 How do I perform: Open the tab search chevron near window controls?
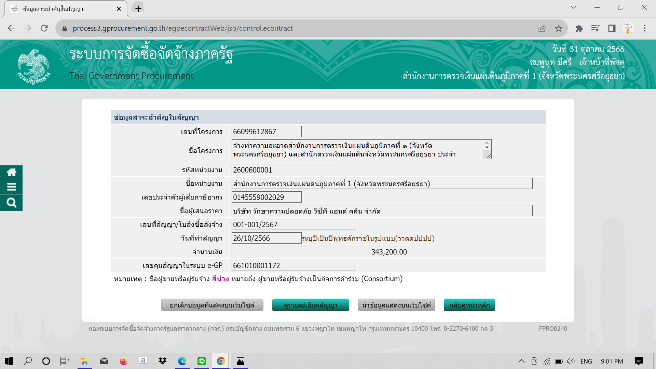point(573,8)
